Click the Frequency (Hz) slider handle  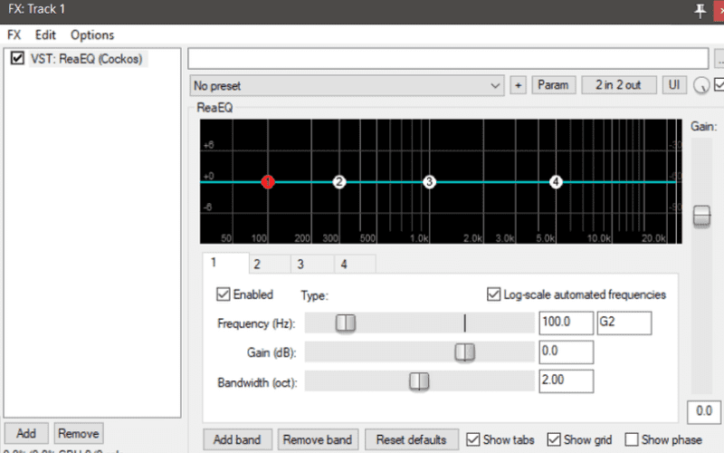(346, 323)
